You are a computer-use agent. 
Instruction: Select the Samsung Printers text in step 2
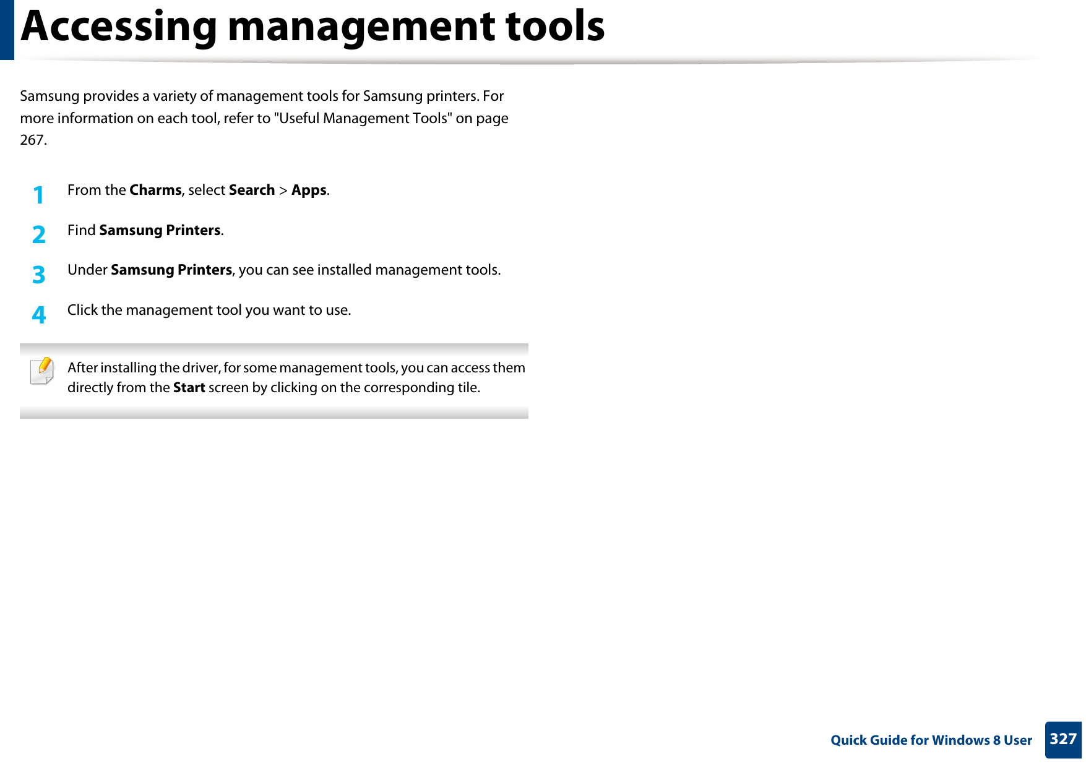tap(160, 230)
